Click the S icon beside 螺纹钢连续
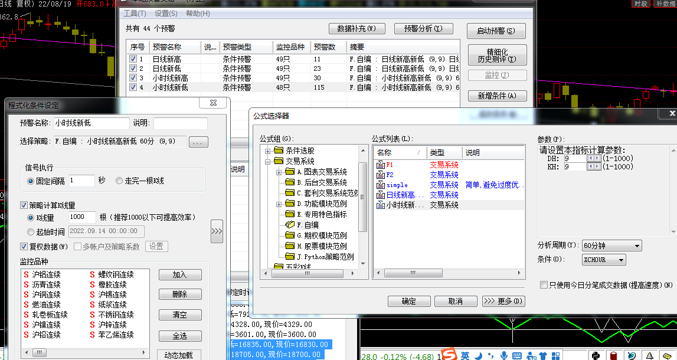Viewport: 677px width, 360px height. pos(93,274)
